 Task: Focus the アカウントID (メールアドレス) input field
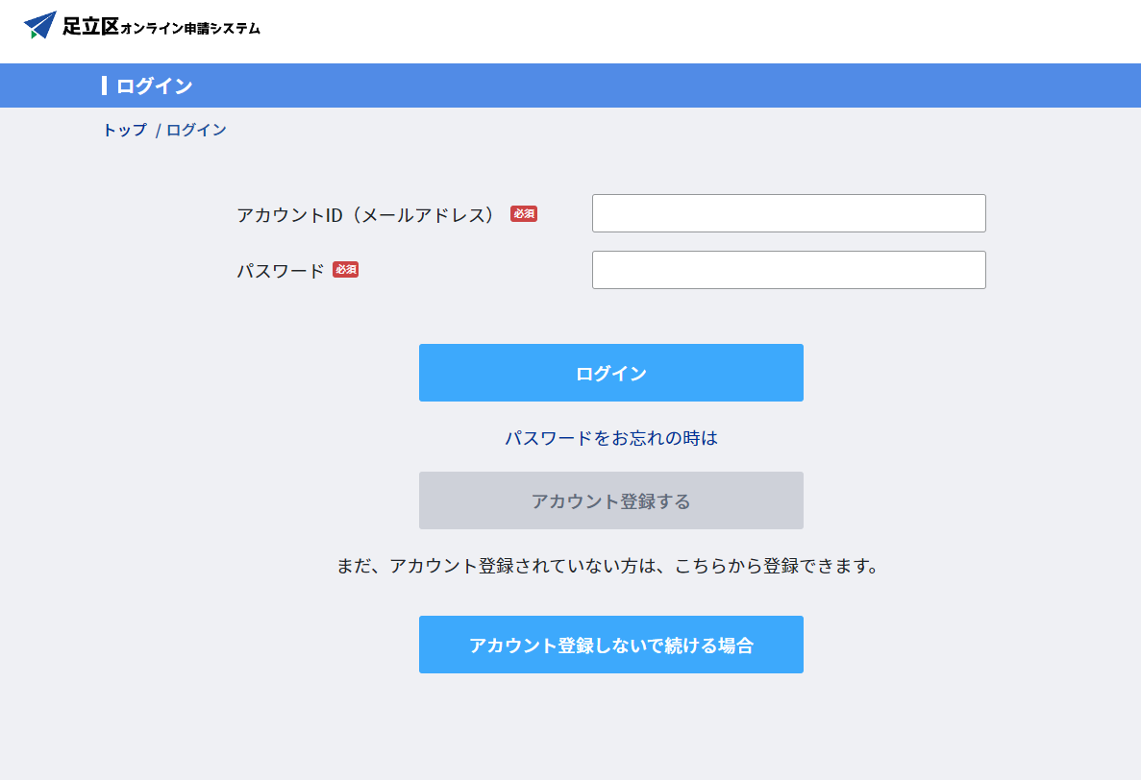(x=789, y=213)
